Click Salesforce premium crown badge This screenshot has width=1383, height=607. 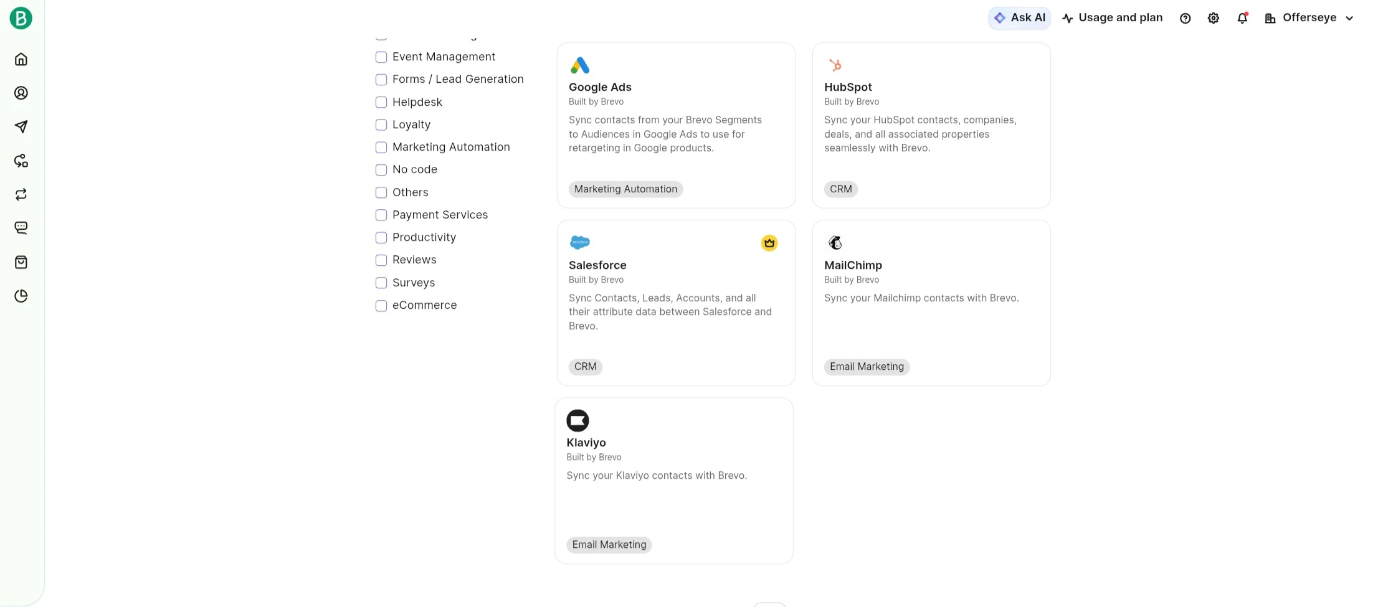tap(769, 243)
